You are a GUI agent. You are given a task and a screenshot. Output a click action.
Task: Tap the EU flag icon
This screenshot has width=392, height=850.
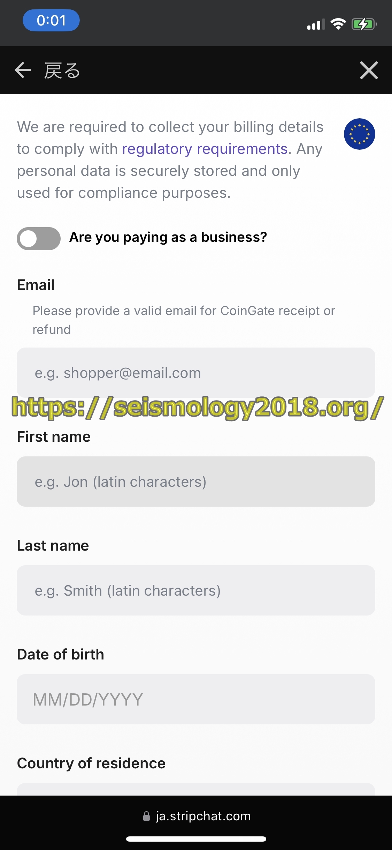(359, 134)
